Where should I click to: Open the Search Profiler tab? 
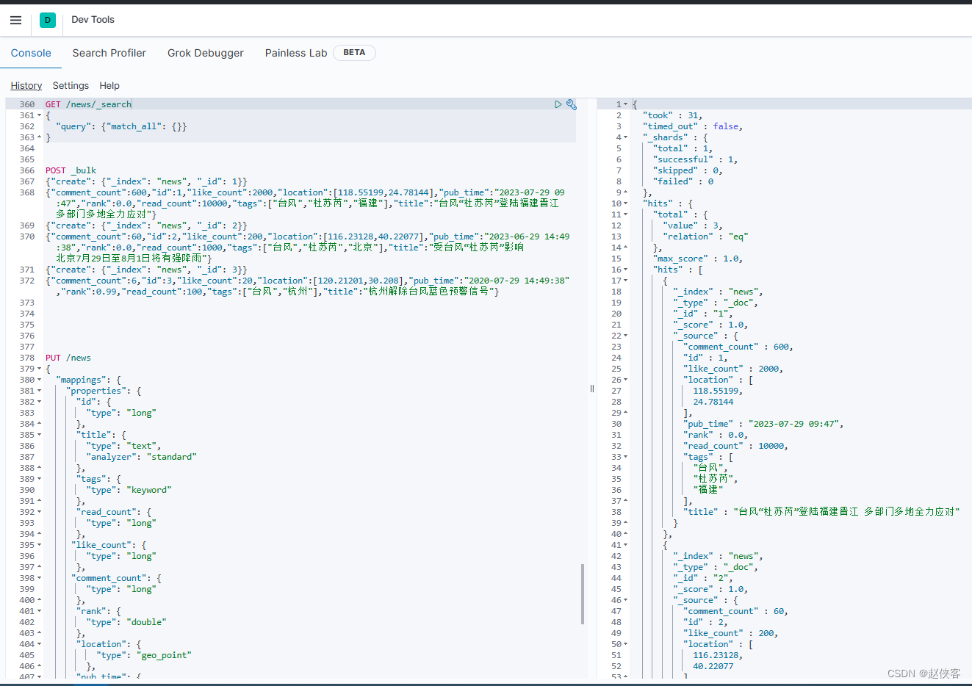(x=109, y=53)
